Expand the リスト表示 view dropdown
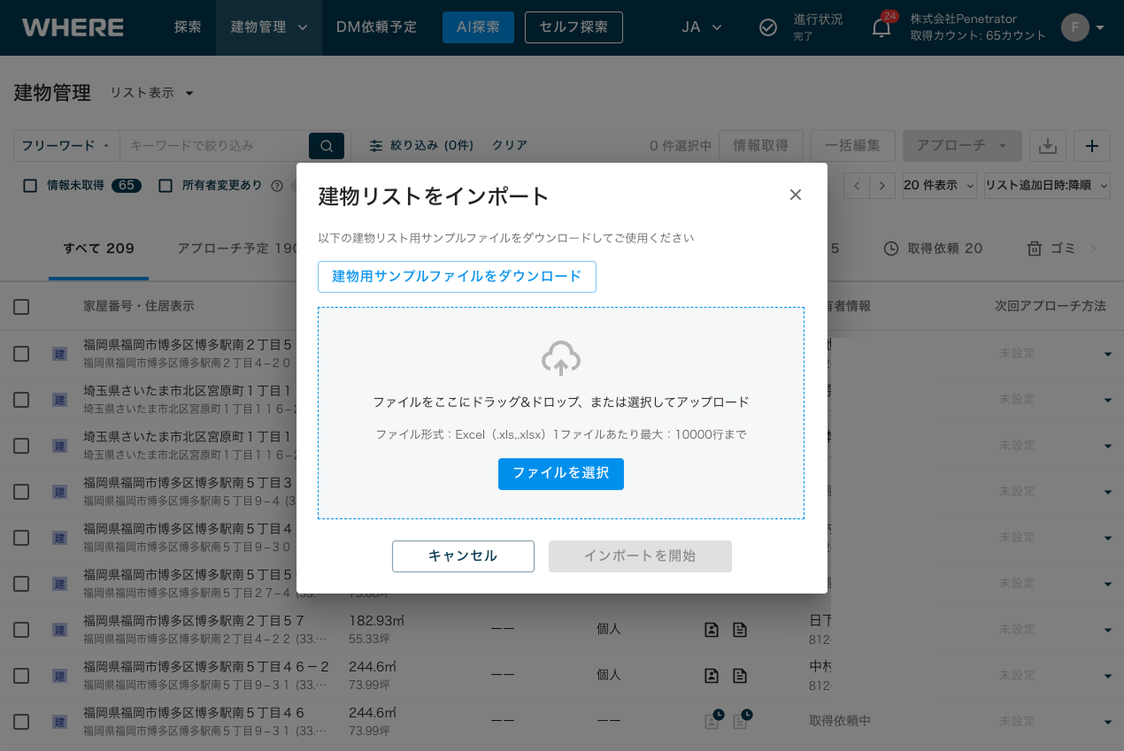This screenshot has width=1124, height=751. tap(151, 93)
